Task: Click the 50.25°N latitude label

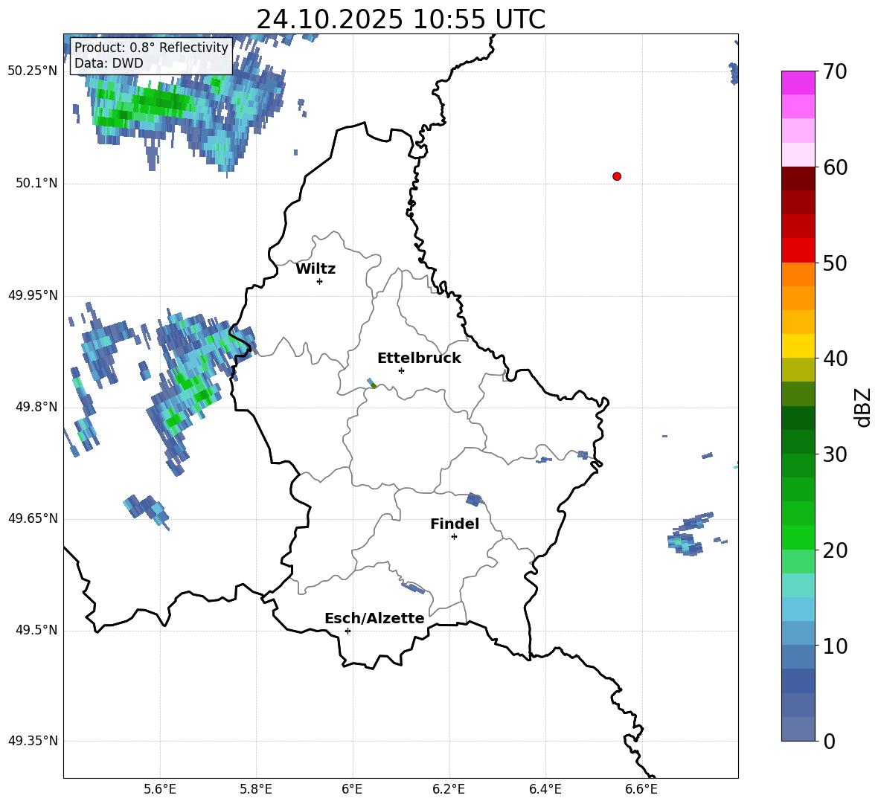Action: (x=33, y=71)
